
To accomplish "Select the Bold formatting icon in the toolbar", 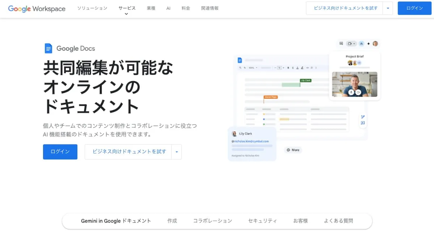I will click(x=288, y=68).
